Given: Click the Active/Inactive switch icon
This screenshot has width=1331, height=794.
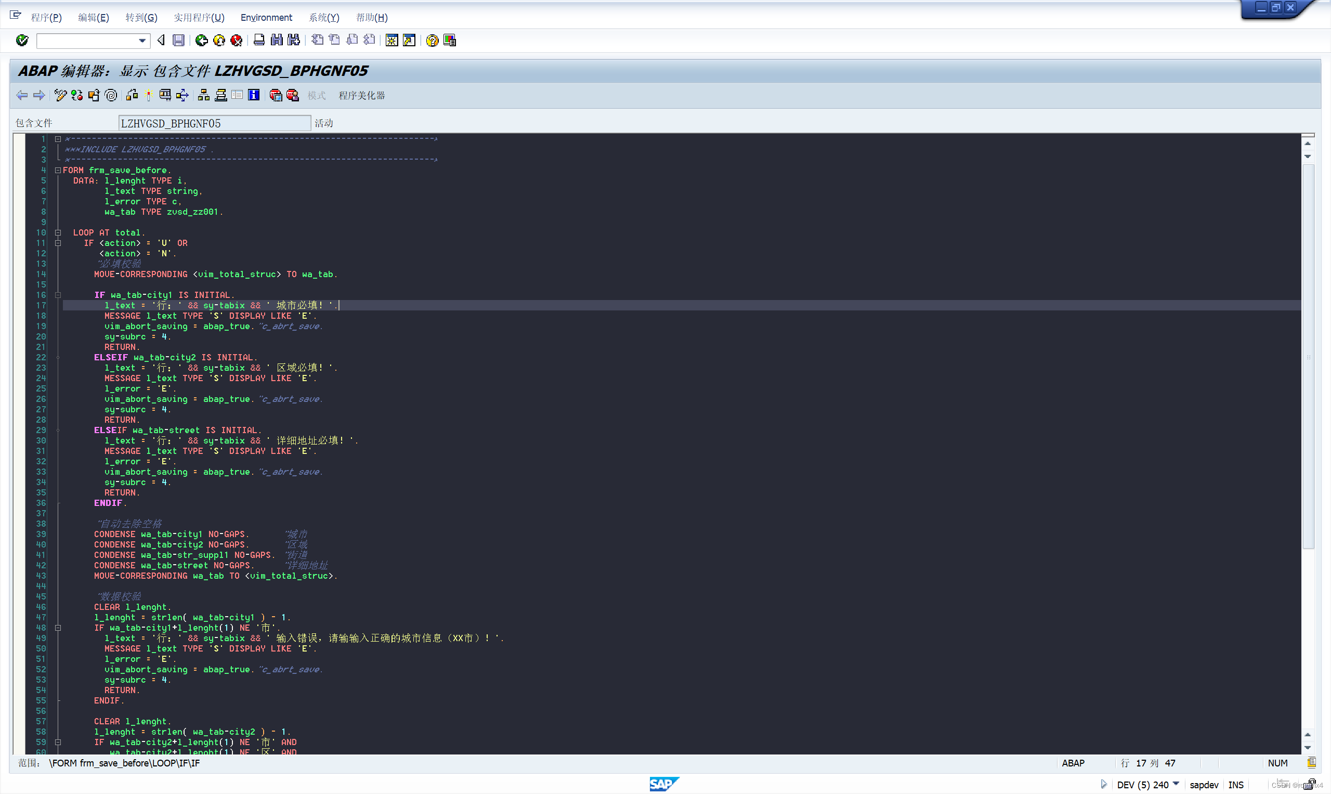Looking at the screenshot, I should click(77, 95).
